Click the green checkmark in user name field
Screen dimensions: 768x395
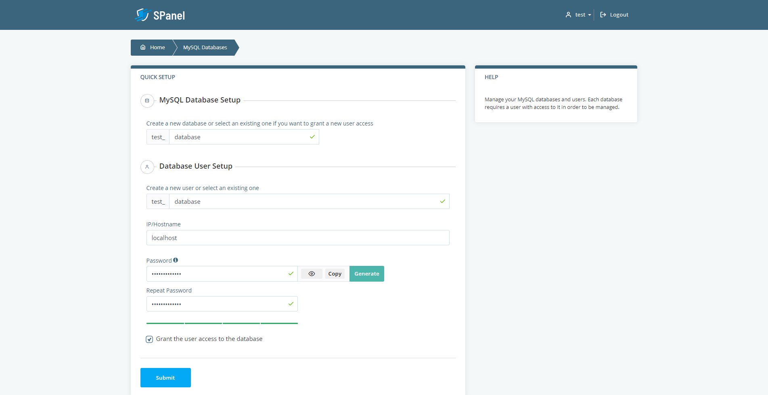point(443,201)
